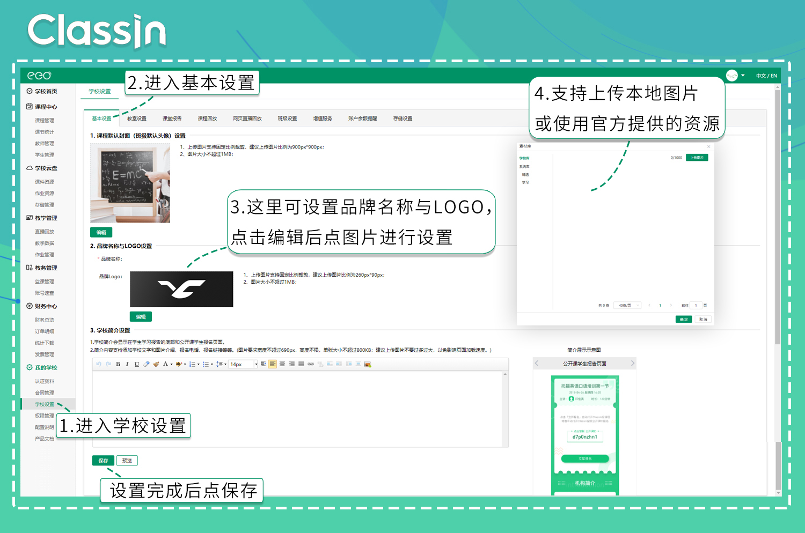
Task: Switch to the 班级设置 tab
Action: pos(287,119)
